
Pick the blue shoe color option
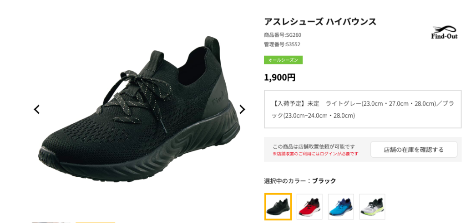(x=341, y=207)
